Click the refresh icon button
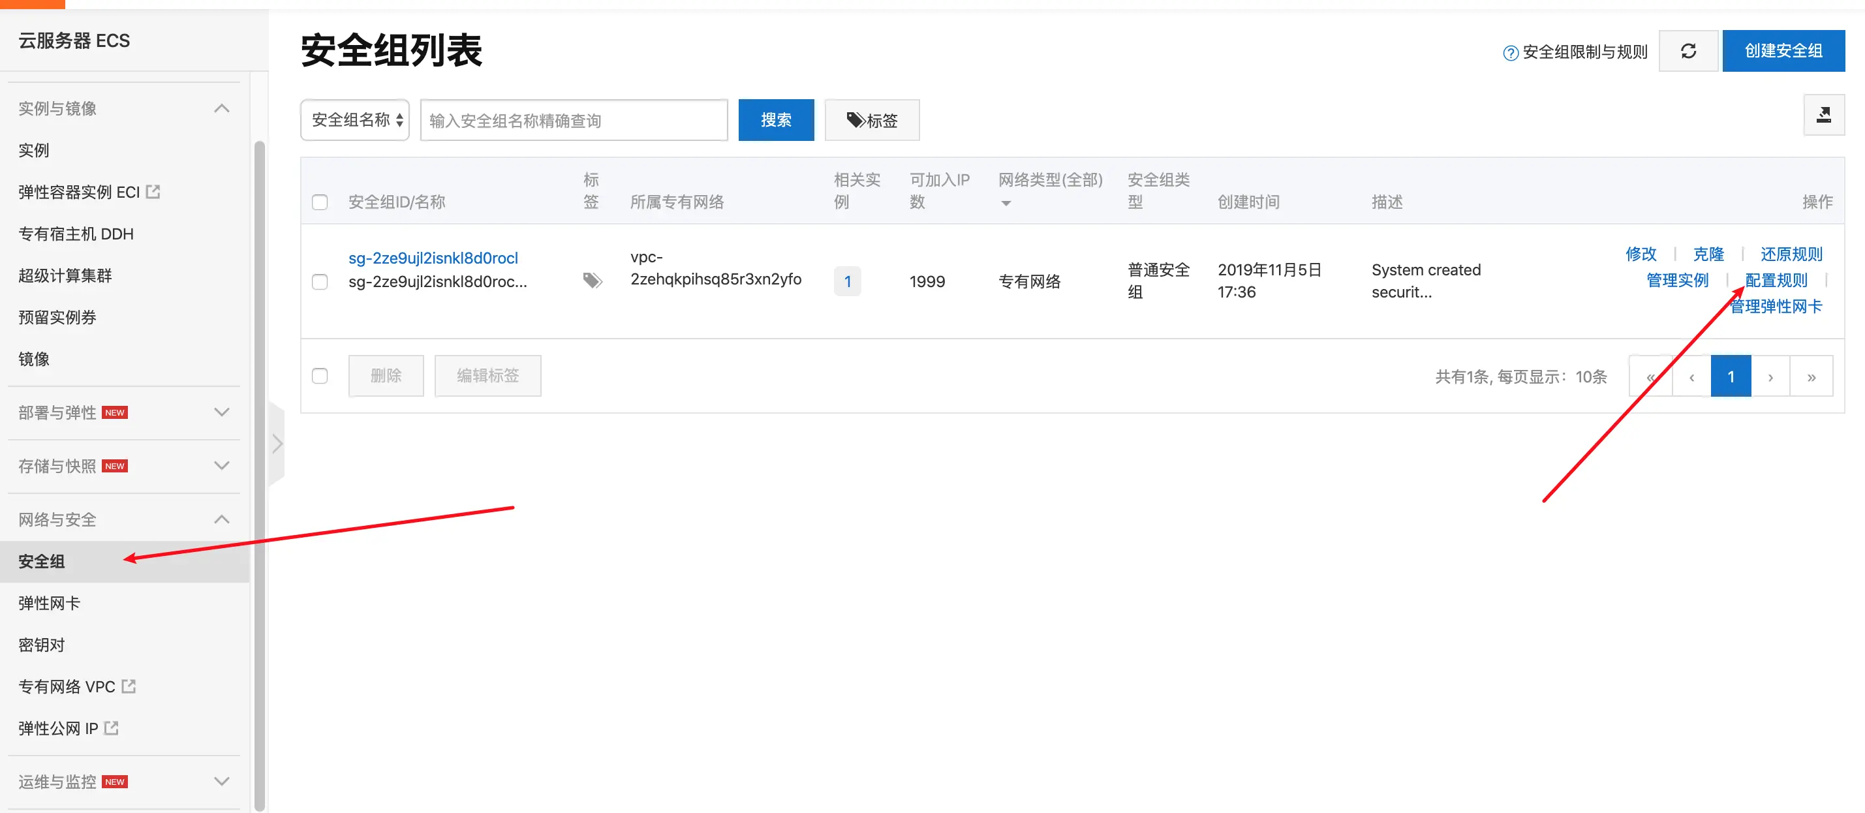1865x813 pixels. [1688, 51]
